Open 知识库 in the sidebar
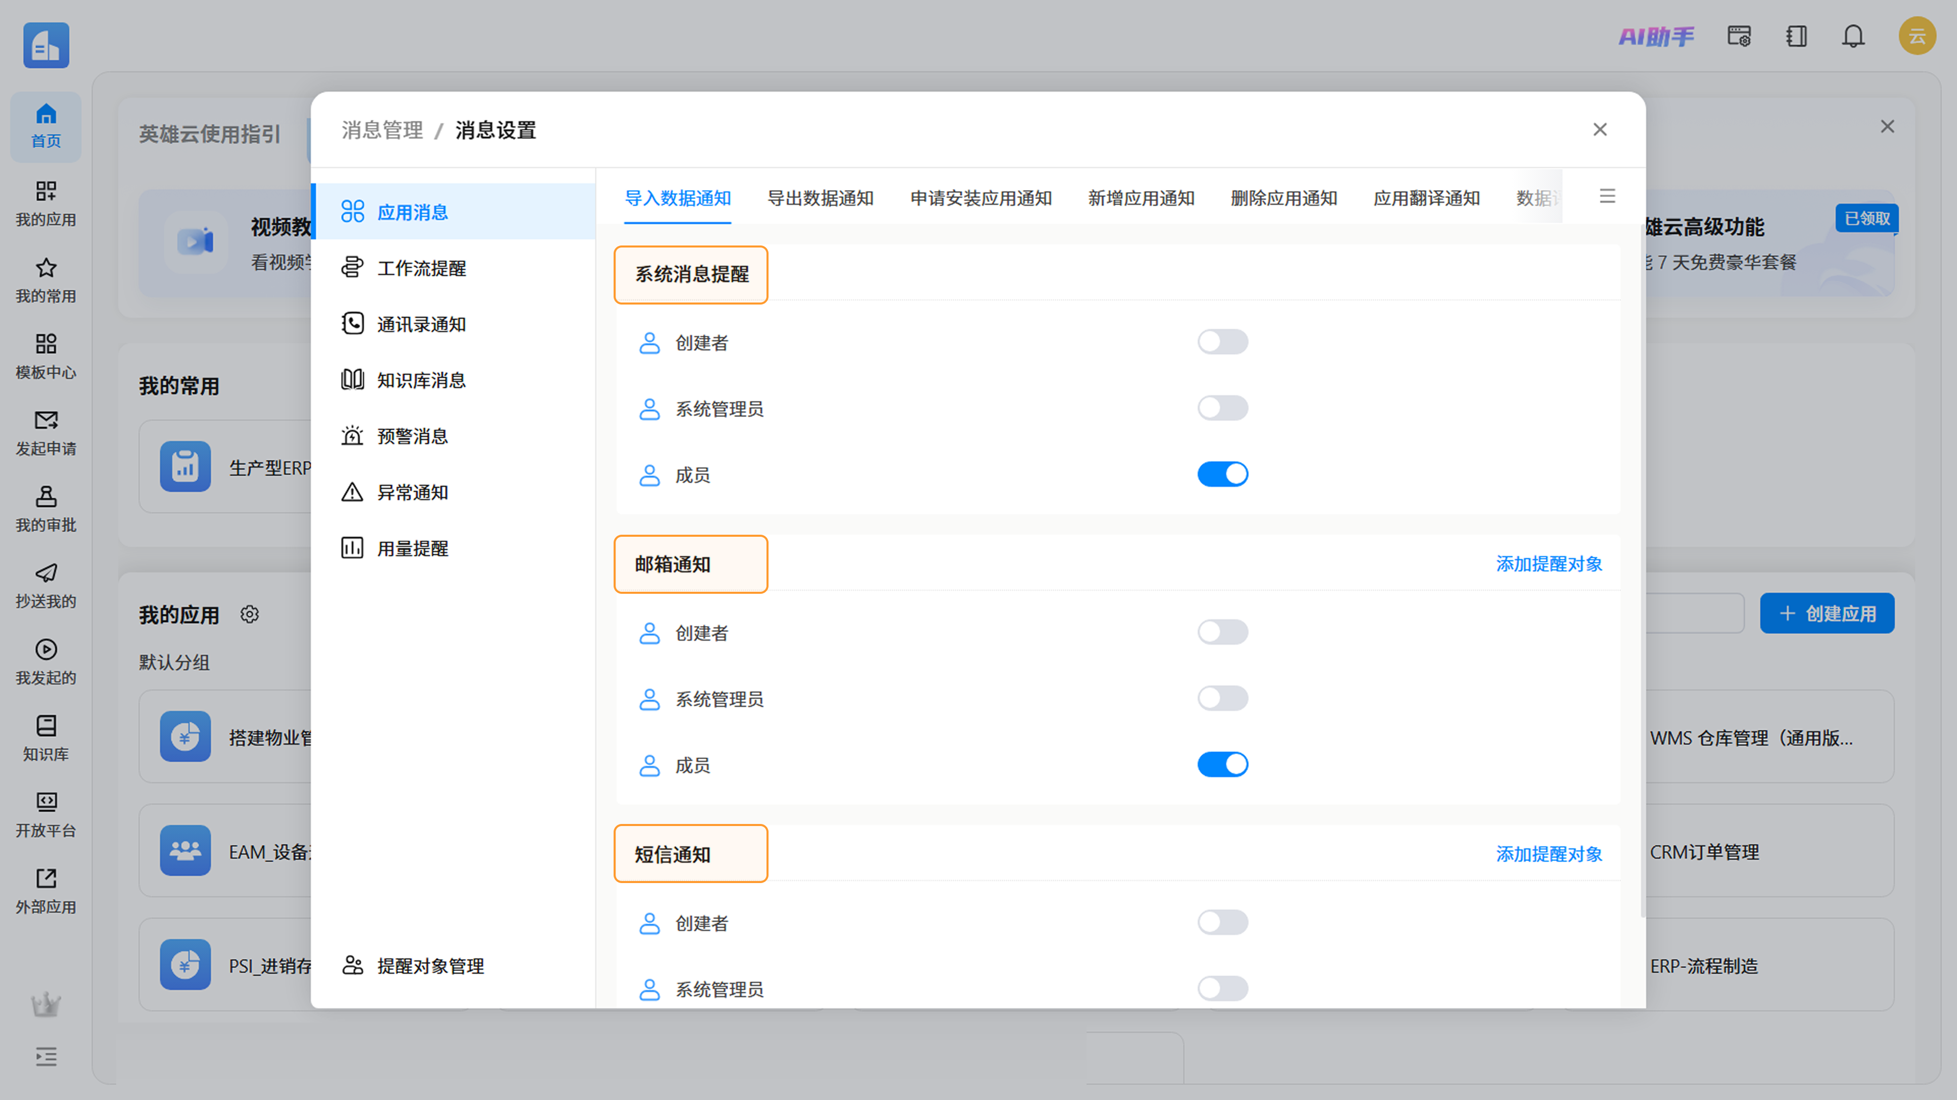 point(45,738)
